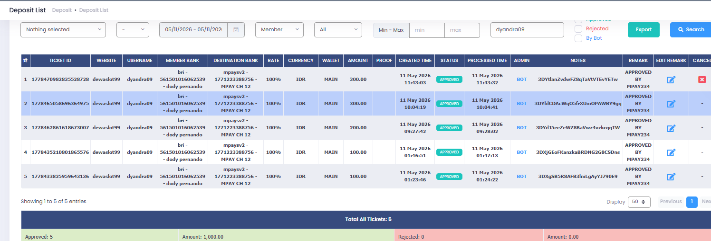Screen dimensions: 711x241
Task: Click the Search button
Action: (691, 29)
